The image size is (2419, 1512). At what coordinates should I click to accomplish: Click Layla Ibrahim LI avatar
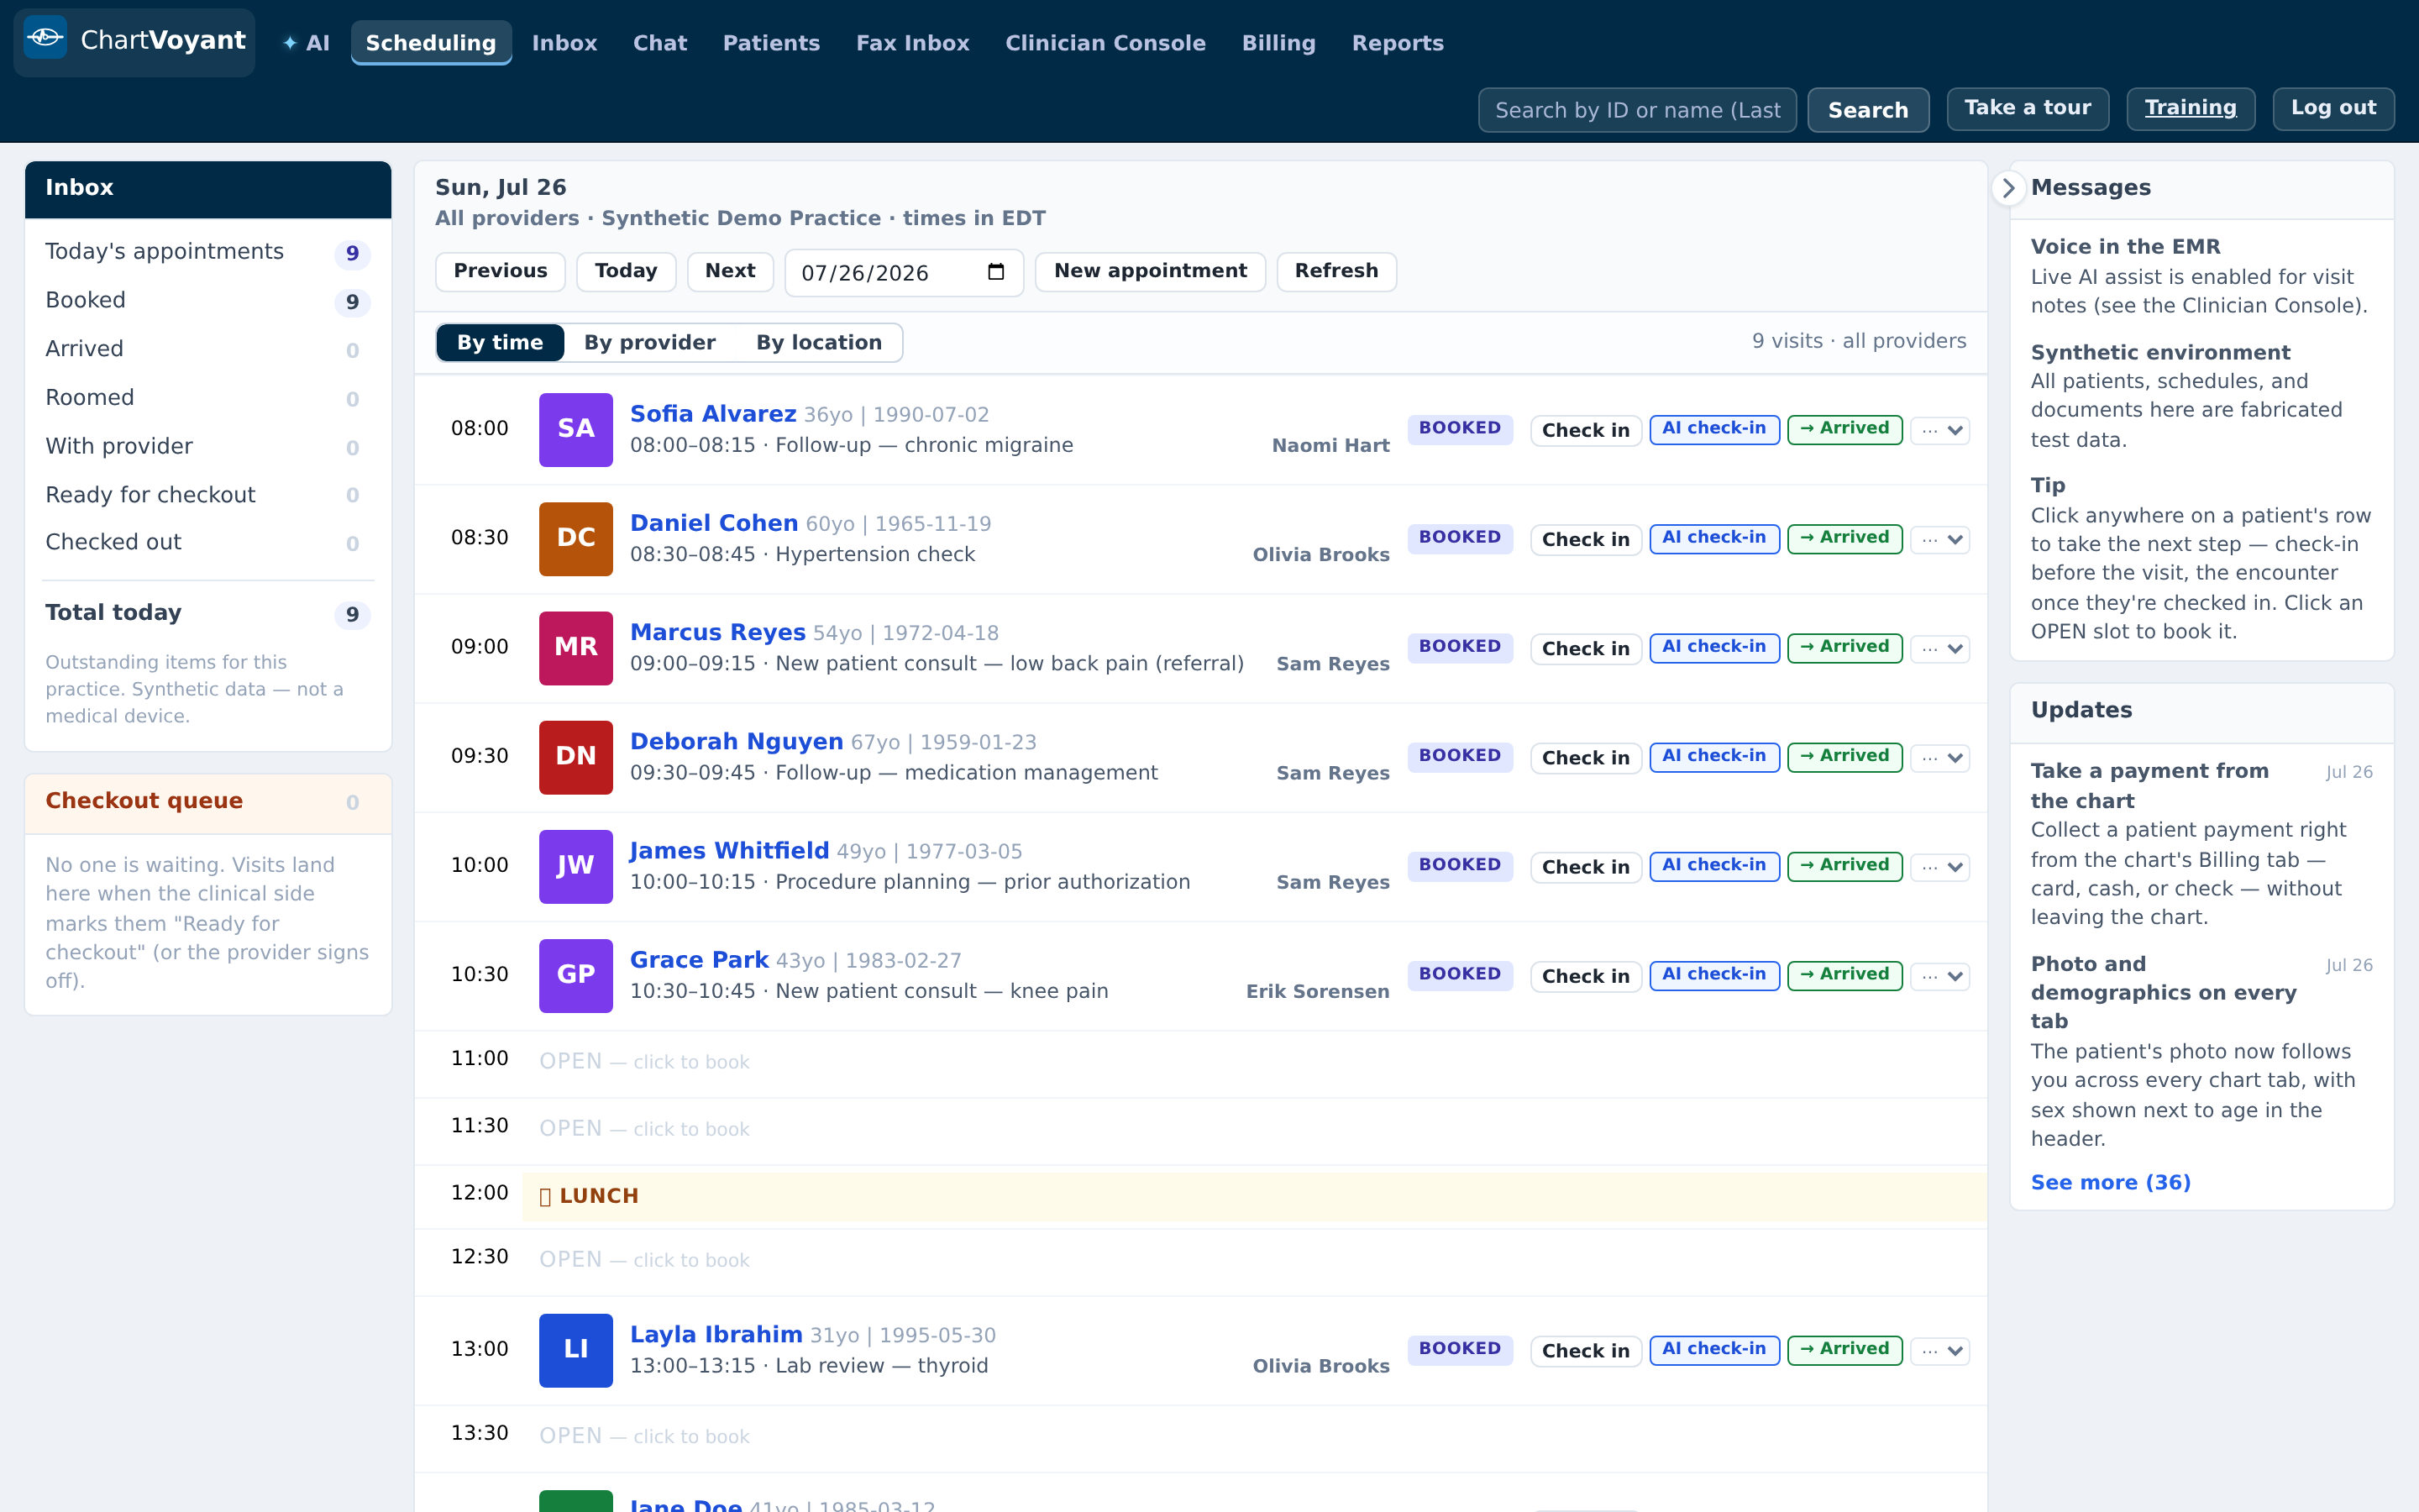[x=575, y=1349]
